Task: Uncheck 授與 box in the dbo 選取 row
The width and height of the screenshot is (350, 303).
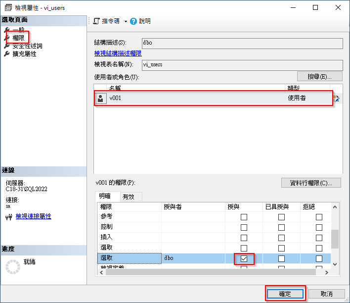Action: tap(244, 259)
